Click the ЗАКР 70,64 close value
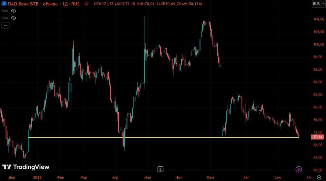The image size is (326, 181). [166, 4]
